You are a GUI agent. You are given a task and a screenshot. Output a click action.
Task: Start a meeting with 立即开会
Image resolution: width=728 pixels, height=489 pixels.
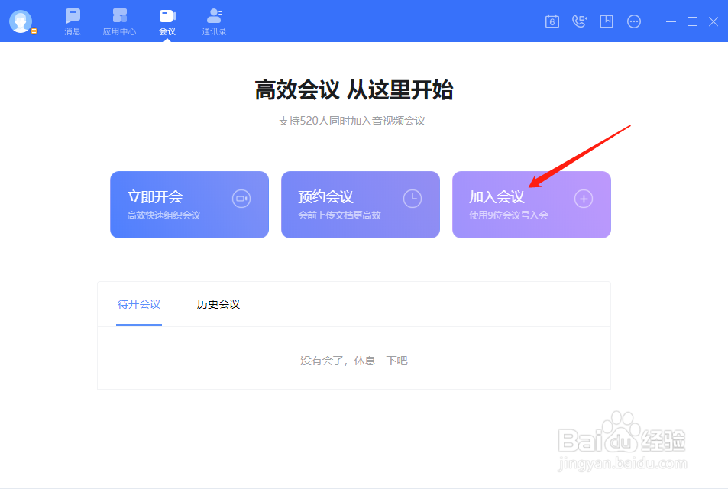click(x=189, y=205)
